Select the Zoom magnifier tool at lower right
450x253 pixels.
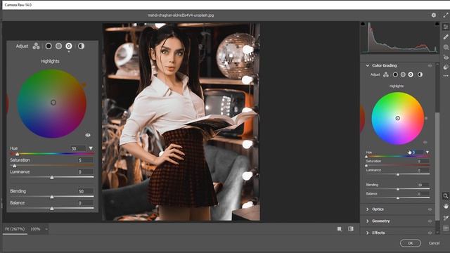pyautogui.click(x=445, y=196)
